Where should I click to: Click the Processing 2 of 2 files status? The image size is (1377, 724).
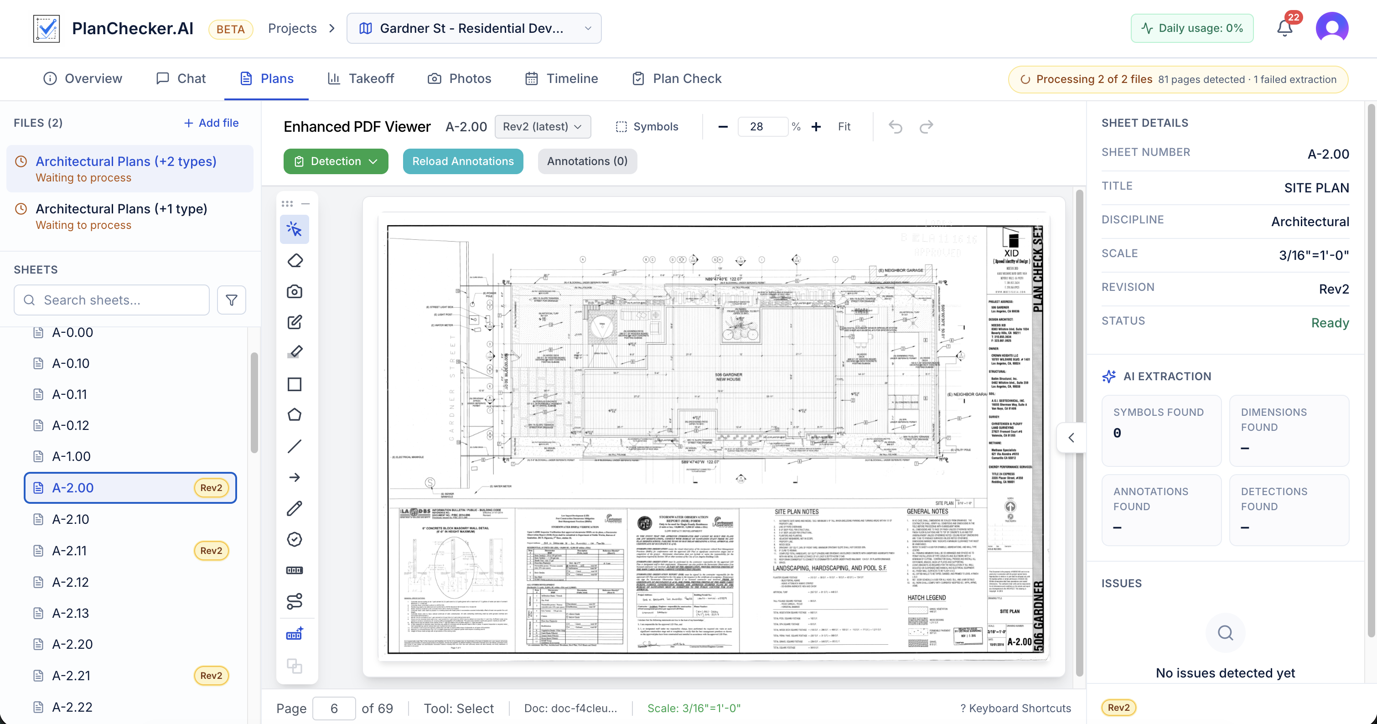1178,79
